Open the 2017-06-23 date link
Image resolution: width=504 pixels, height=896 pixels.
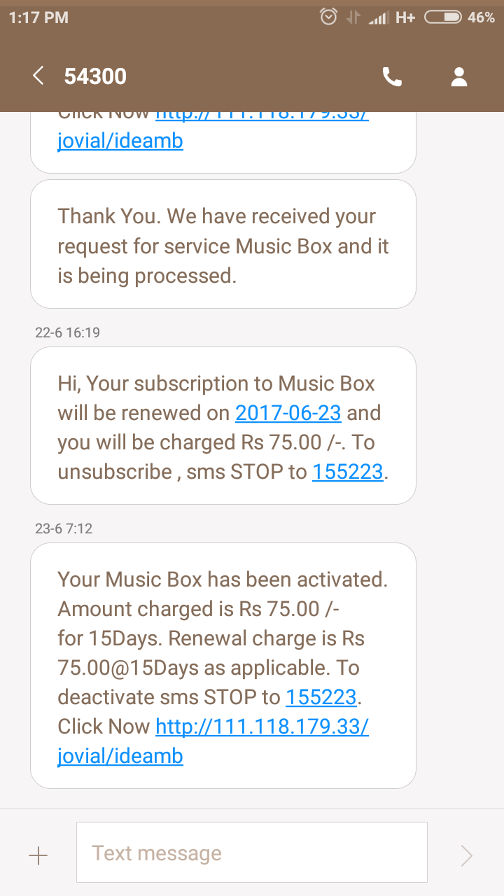coord(288,413)
